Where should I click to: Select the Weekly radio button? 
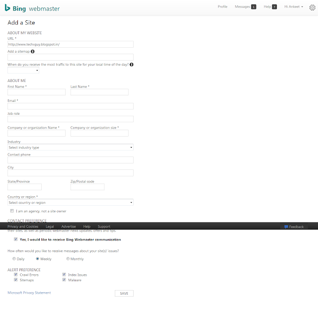tap(37, 259)
